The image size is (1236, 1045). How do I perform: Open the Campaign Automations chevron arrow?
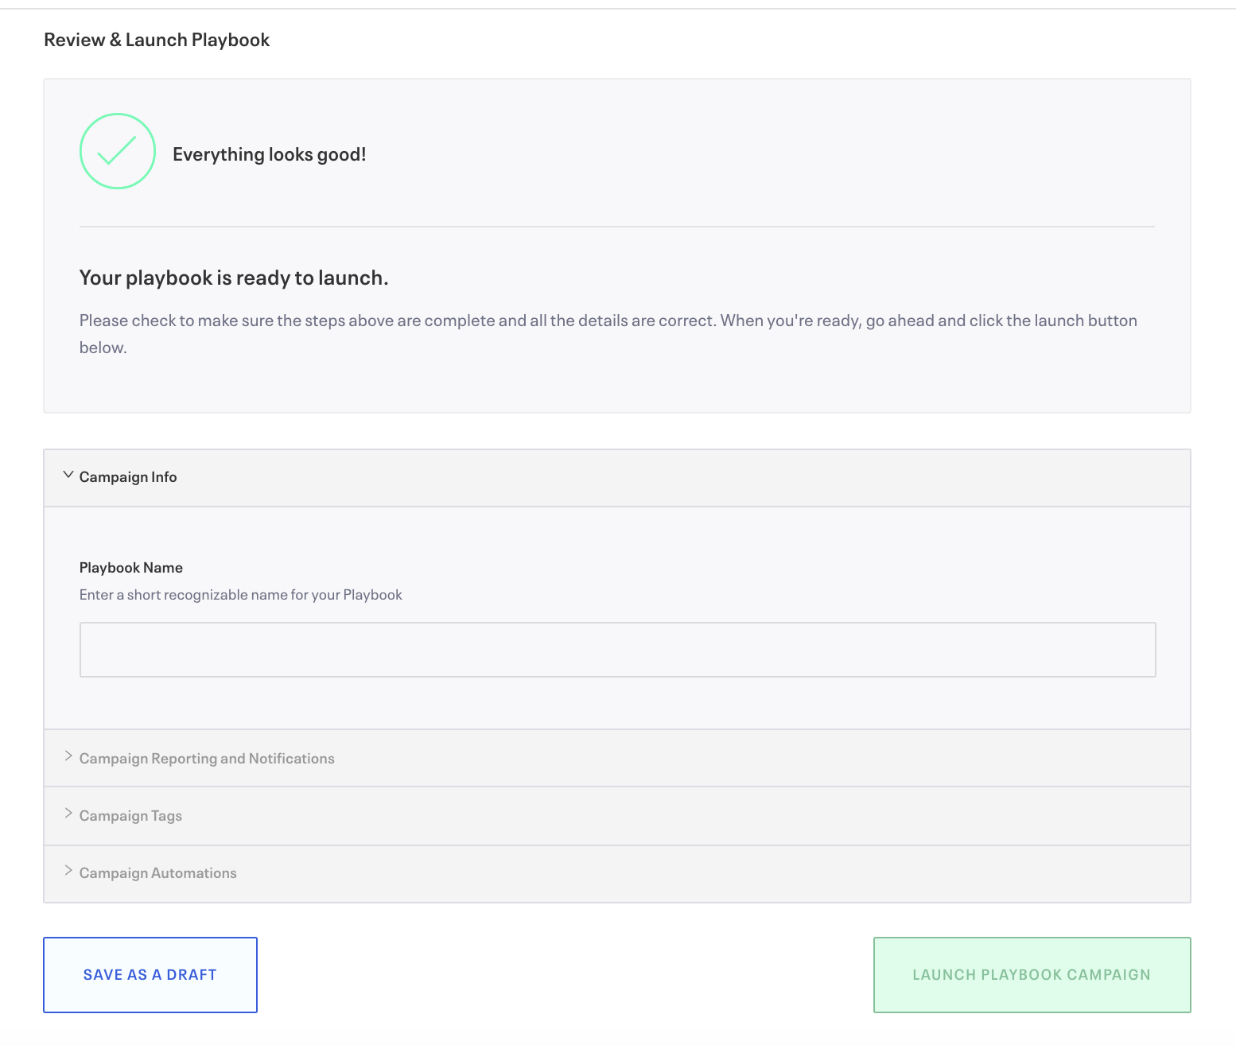coord(68,871)
